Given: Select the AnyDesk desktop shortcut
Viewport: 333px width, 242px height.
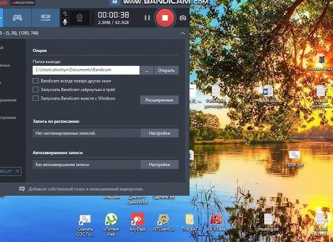Looking at the screenshot, I should (x=137, y=222).
